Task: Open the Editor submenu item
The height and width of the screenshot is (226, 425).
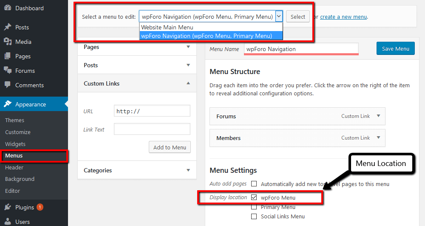Action: [x=12, y=191]
